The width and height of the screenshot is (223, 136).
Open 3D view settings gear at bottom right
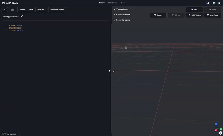220,133
